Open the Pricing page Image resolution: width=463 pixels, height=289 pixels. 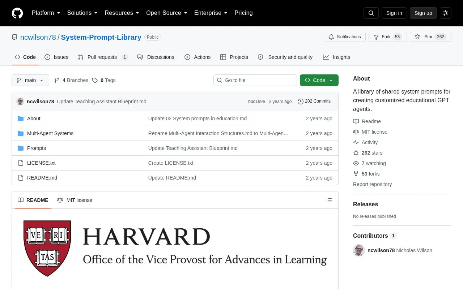(x=243, y=13)
